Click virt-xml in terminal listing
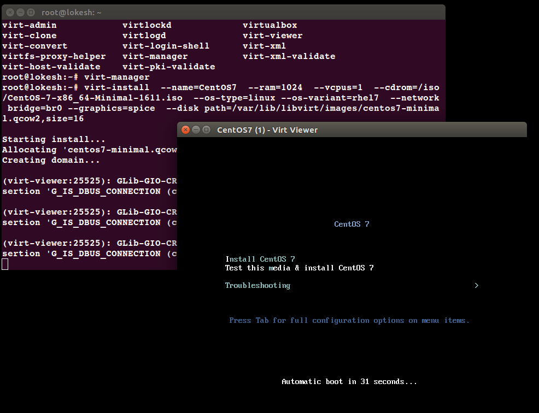 click(264, 46)
